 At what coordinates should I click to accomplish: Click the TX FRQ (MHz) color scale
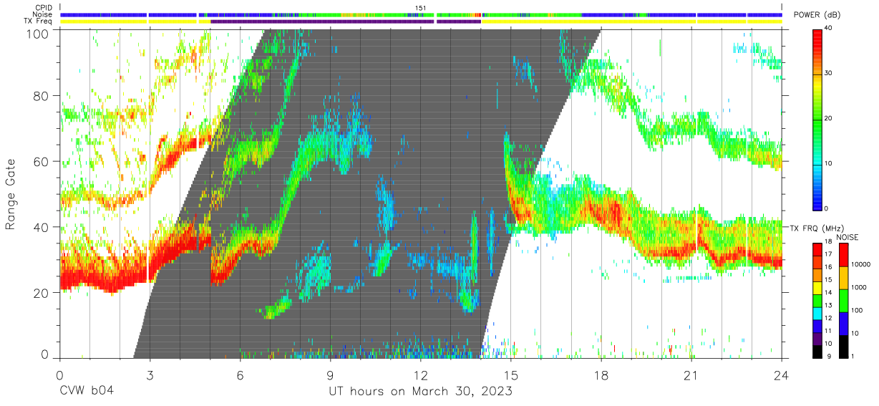pos(817,300)
